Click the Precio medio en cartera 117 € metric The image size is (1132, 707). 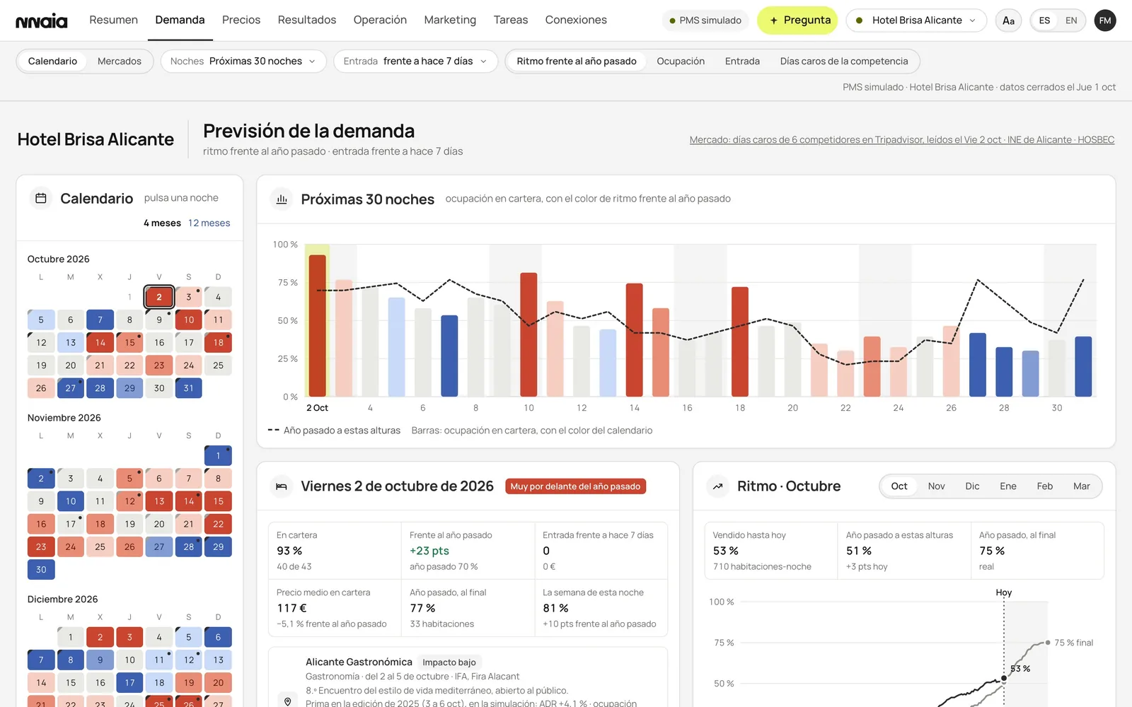tap(335, 608)
